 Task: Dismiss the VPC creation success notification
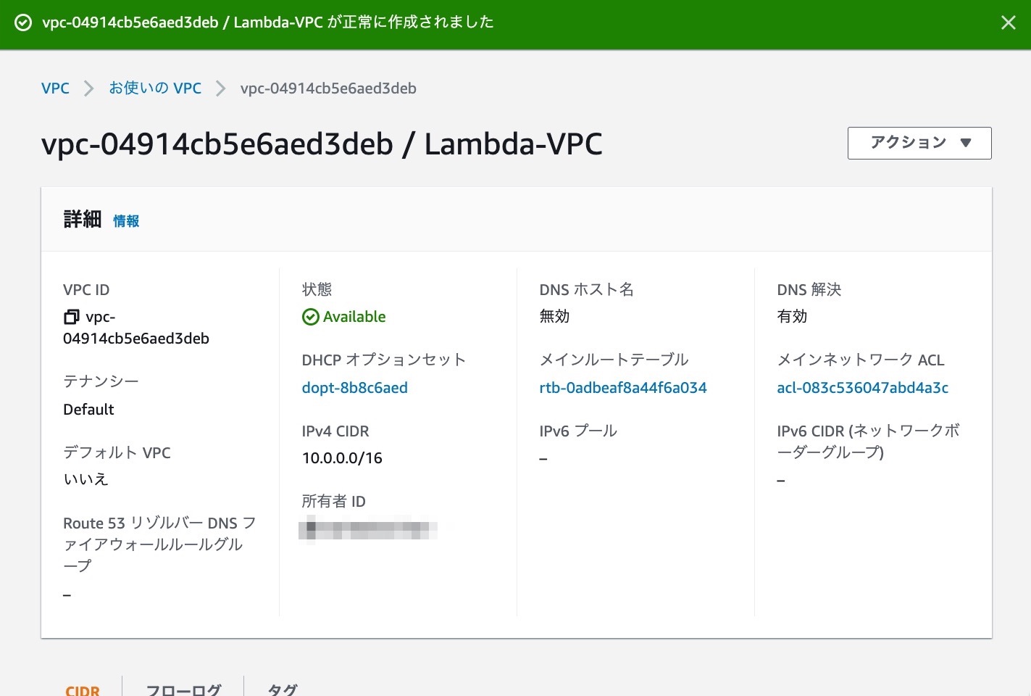[x=1008, y=22]
